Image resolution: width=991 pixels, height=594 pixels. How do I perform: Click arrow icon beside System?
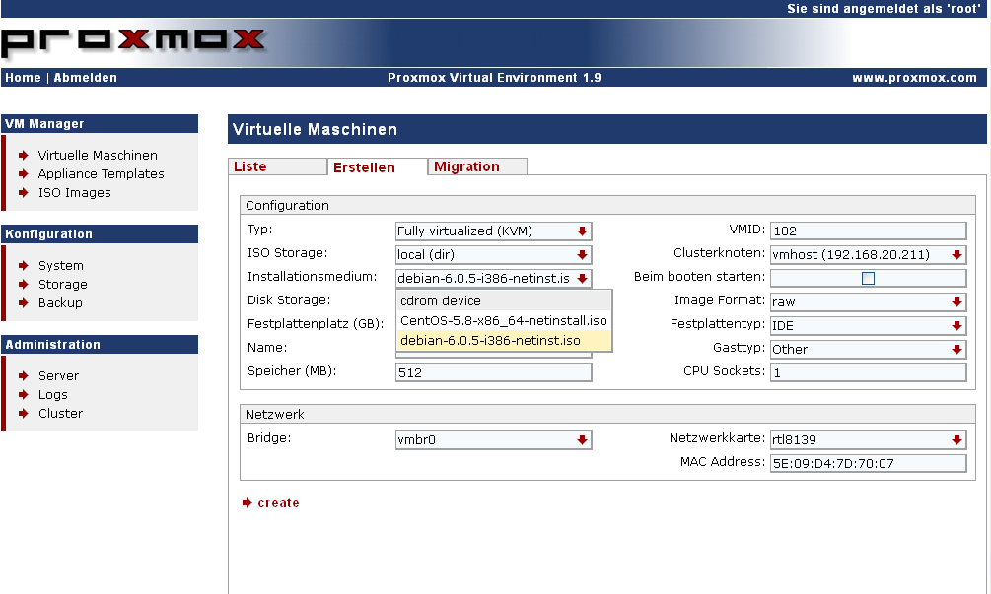[x=24, y=266]
